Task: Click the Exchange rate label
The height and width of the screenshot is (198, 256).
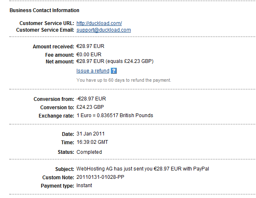Action: click(x=57, y=115)
